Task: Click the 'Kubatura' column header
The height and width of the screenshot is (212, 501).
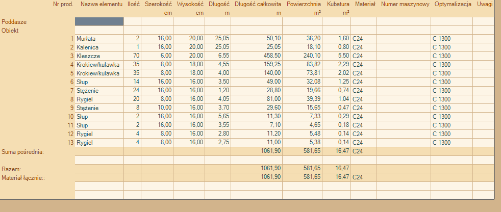Action: pos(337,5)
